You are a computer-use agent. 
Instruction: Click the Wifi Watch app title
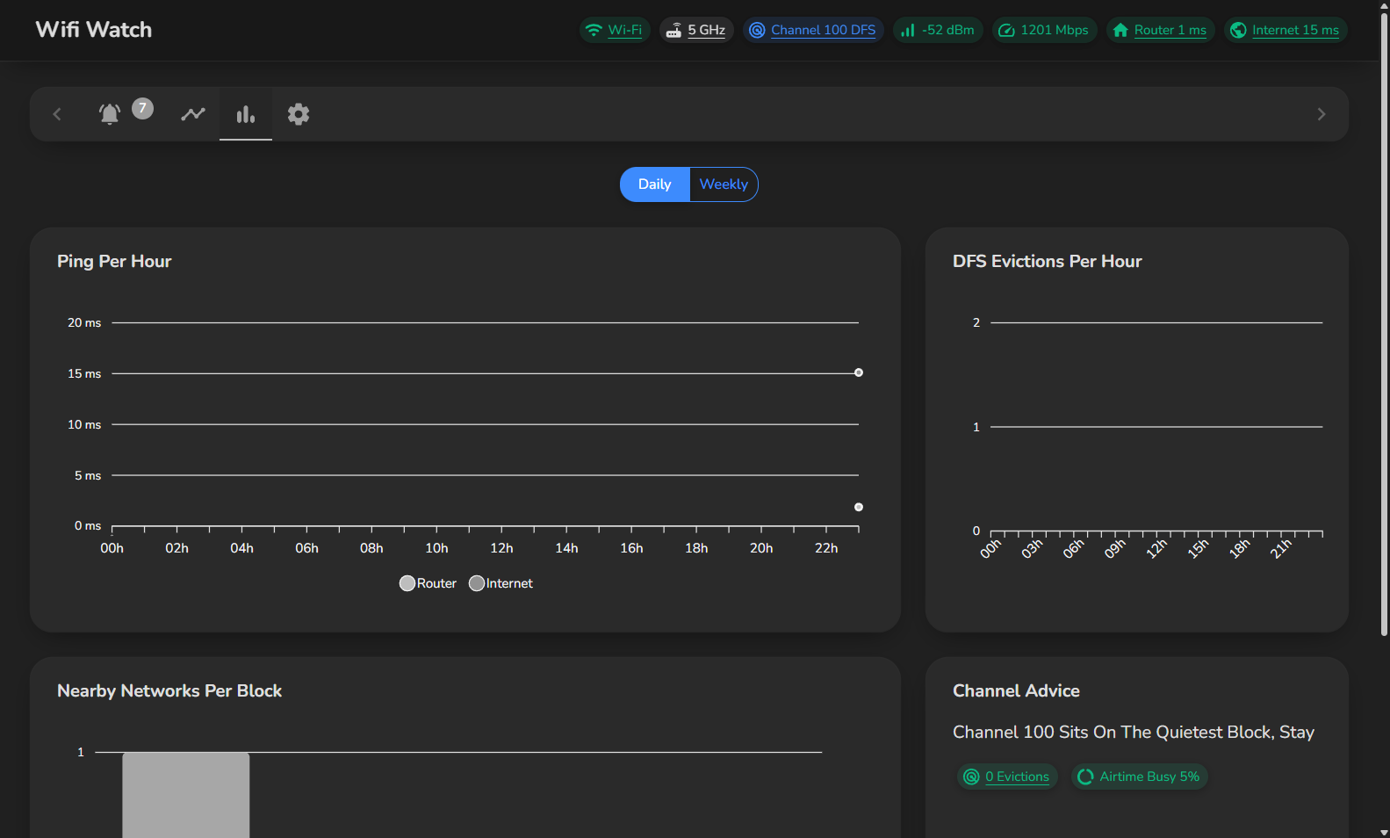(94, 30)
